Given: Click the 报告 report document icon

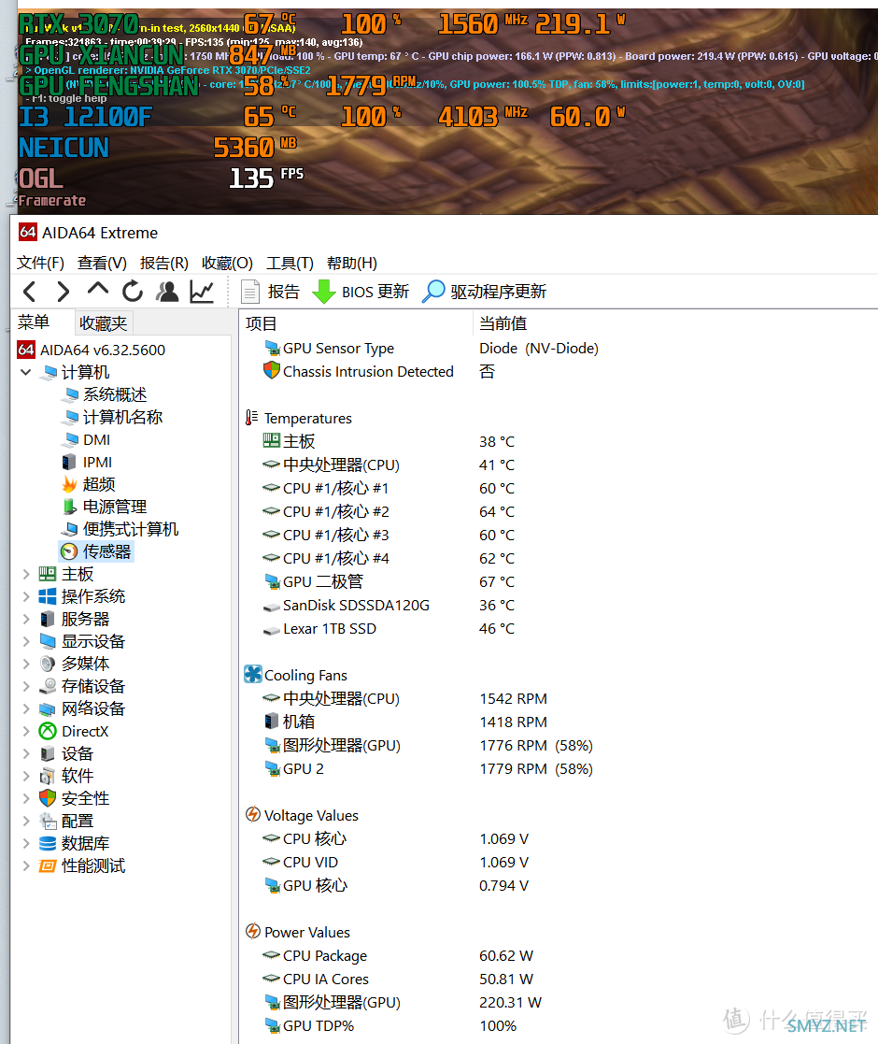Looking at the screenshot, I should pyautogui.click(x=250, y=292).
